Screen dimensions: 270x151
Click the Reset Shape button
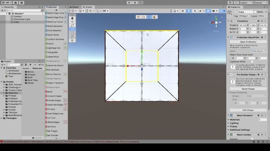[x=248, y=89]
